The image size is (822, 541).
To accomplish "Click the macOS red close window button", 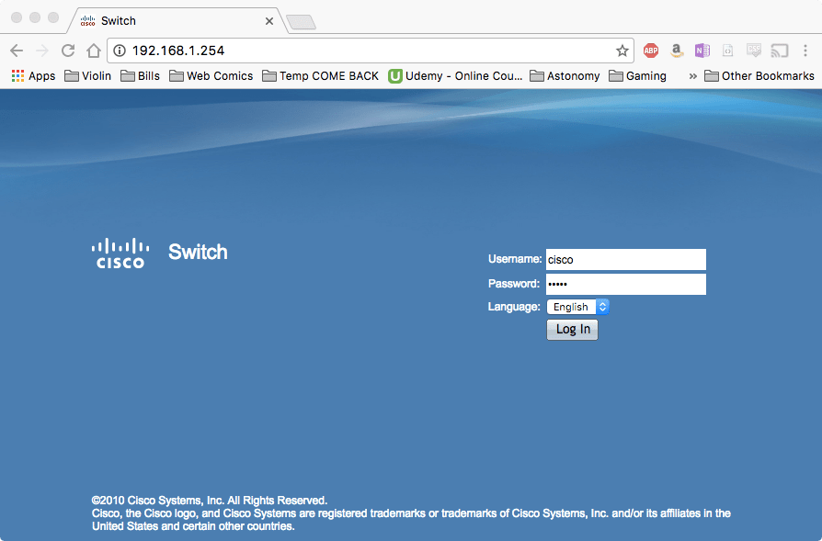I will (x=17, y=17).
